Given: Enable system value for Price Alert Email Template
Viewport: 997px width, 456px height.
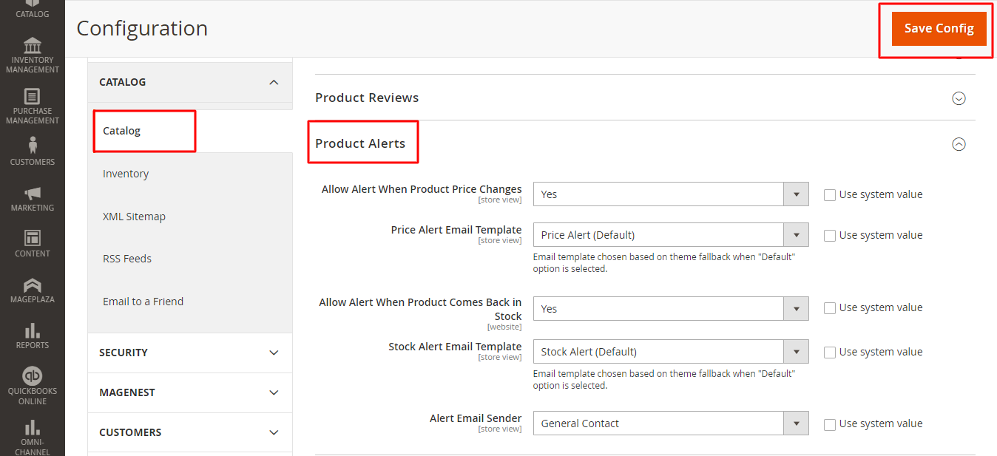Looking at the screenshot, I should pos(830,236).
